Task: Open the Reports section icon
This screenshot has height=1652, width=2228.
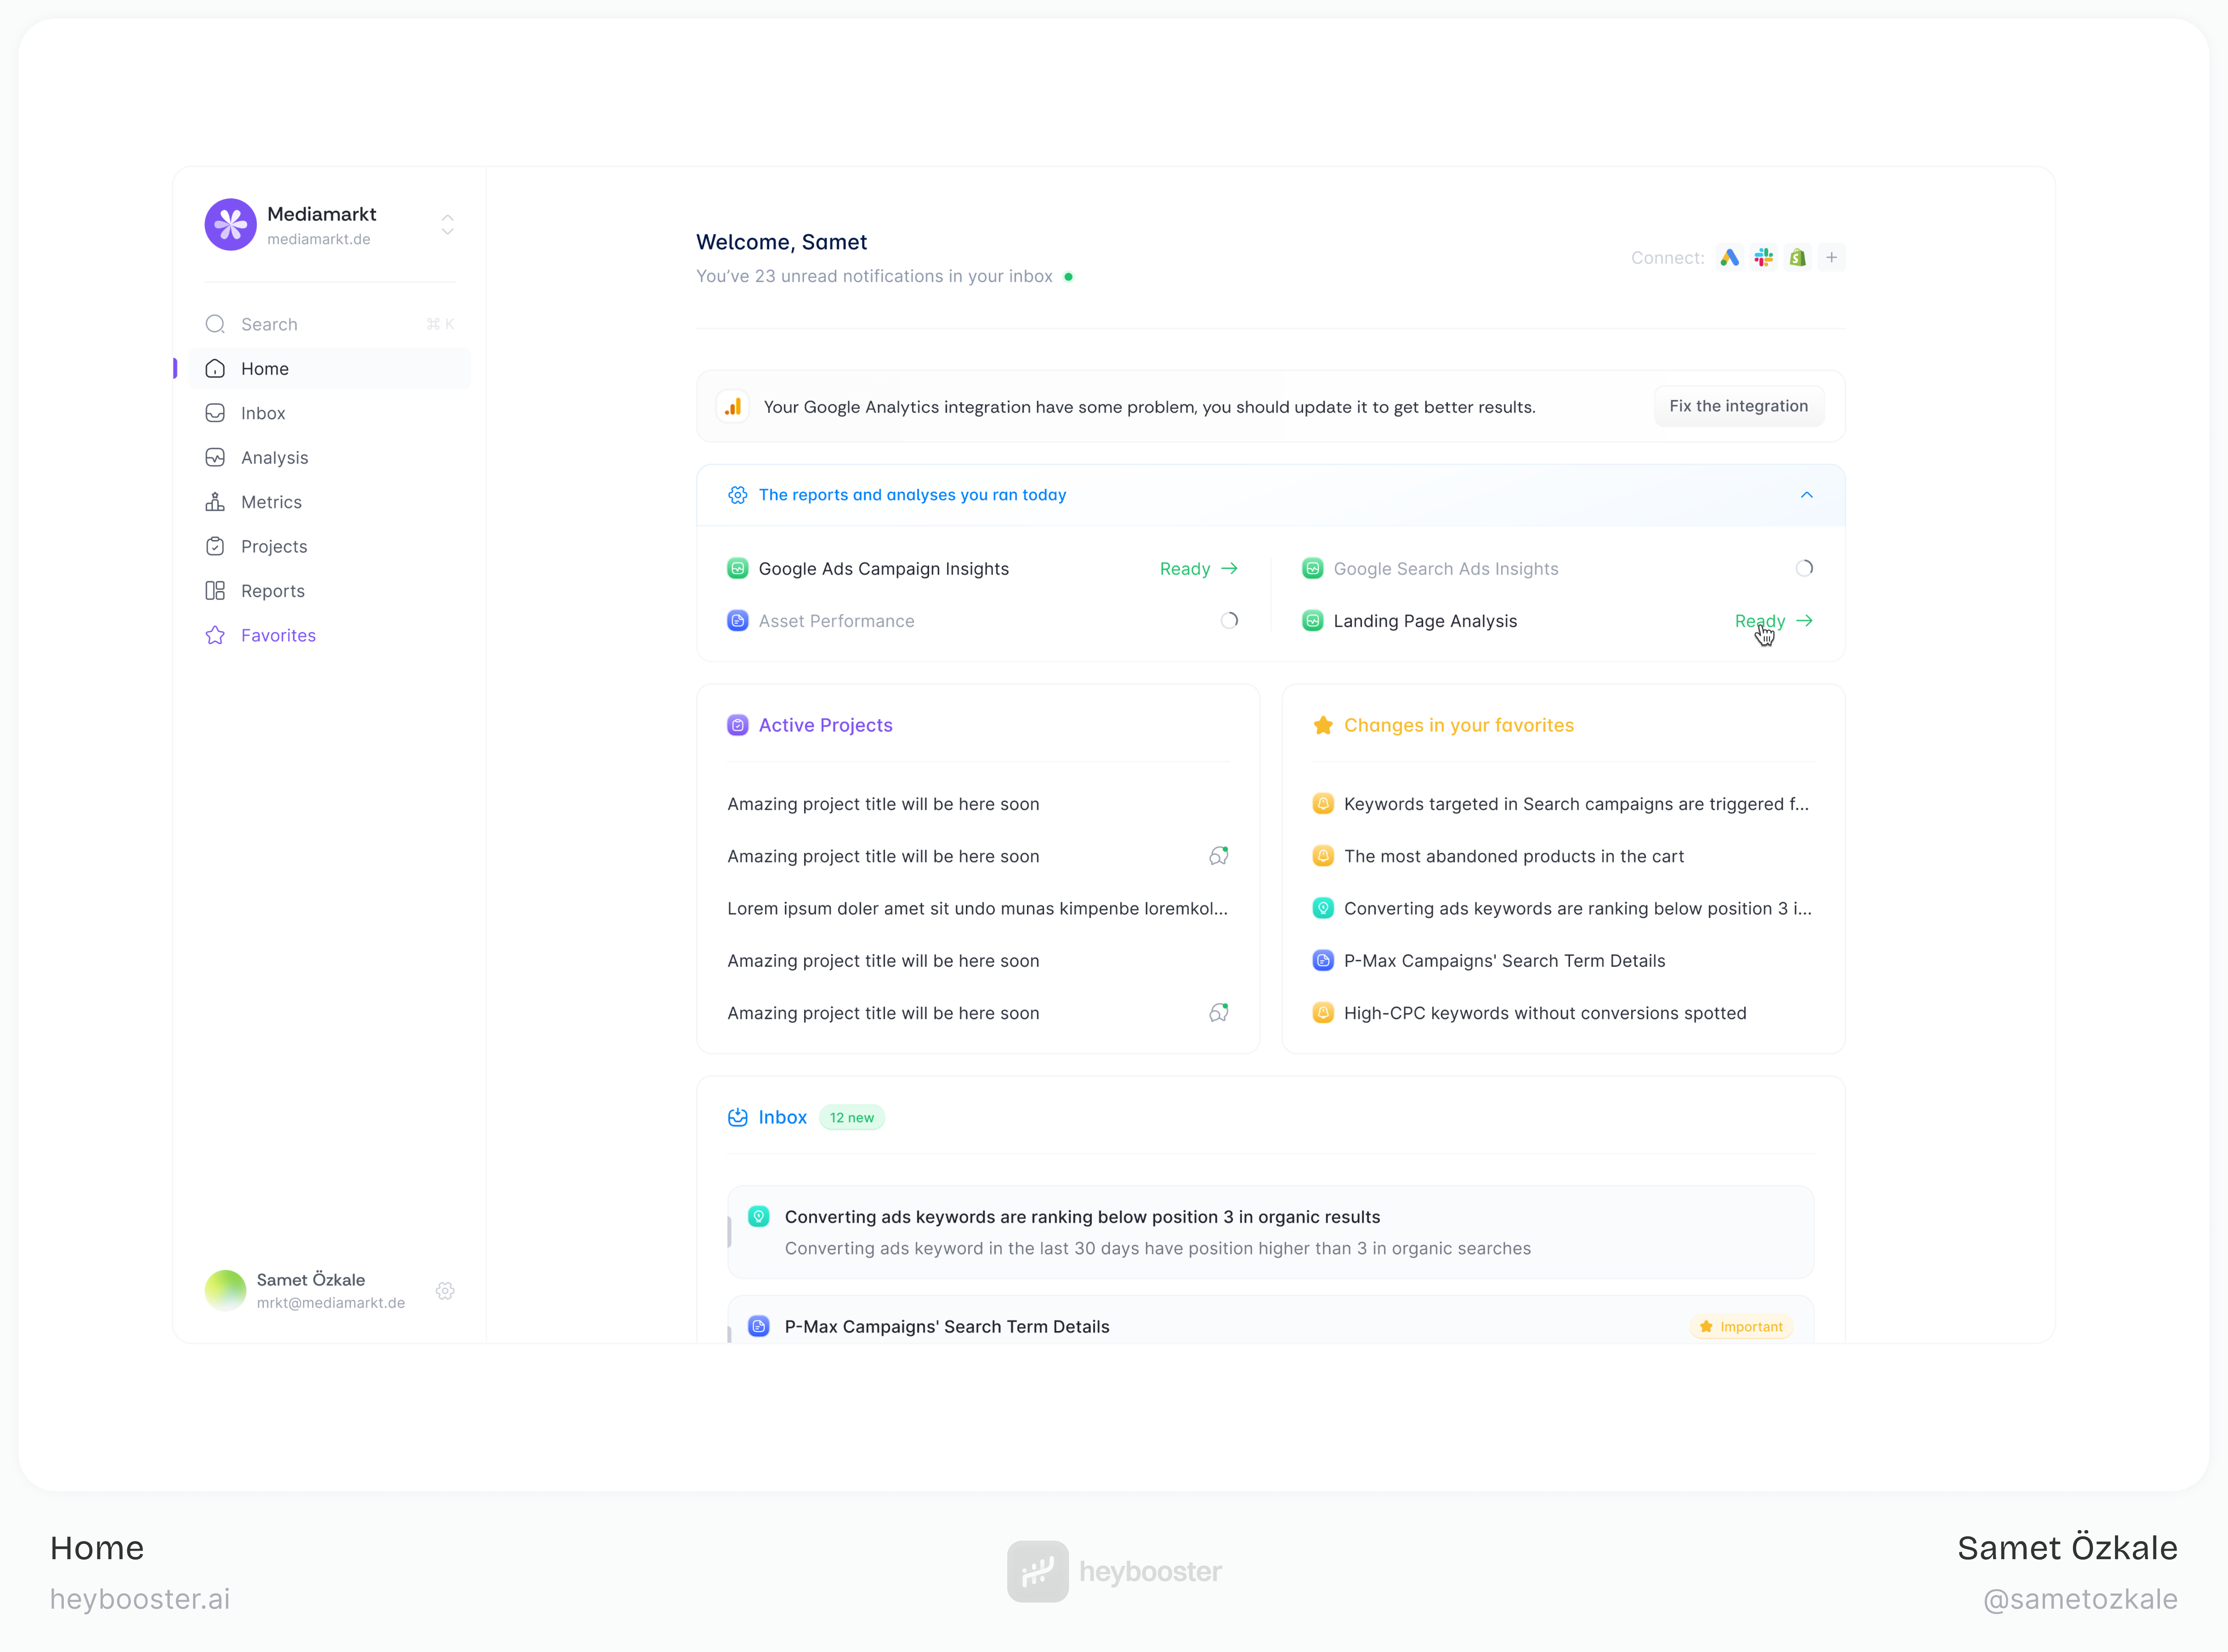Action: pyautogui.click(x=216, y=590)
